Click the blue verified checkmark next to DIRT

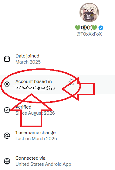click(101, 28)
